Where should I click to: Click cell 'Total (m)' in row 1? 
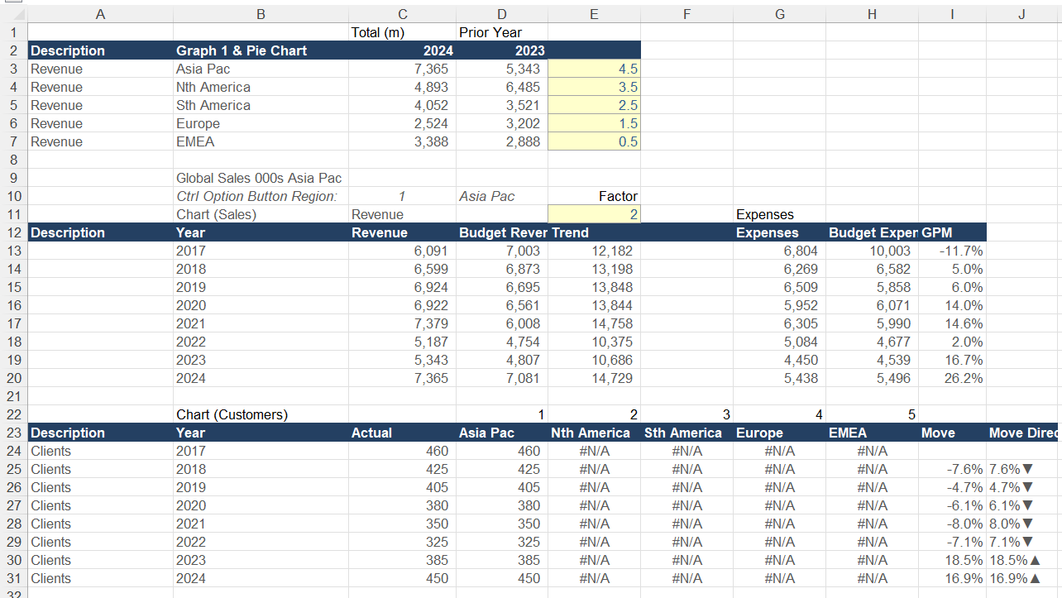(402, 32)
